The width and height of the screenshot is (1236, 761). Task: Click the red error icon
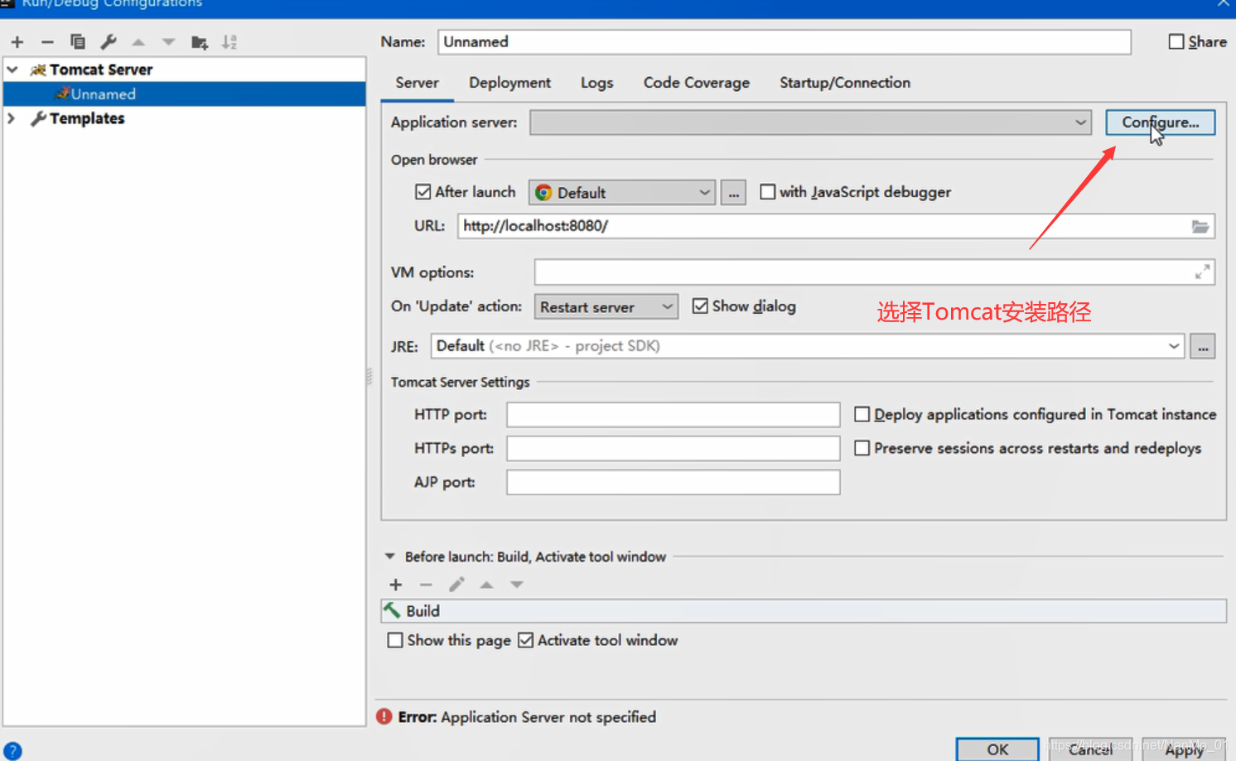(x=384, y=716)
